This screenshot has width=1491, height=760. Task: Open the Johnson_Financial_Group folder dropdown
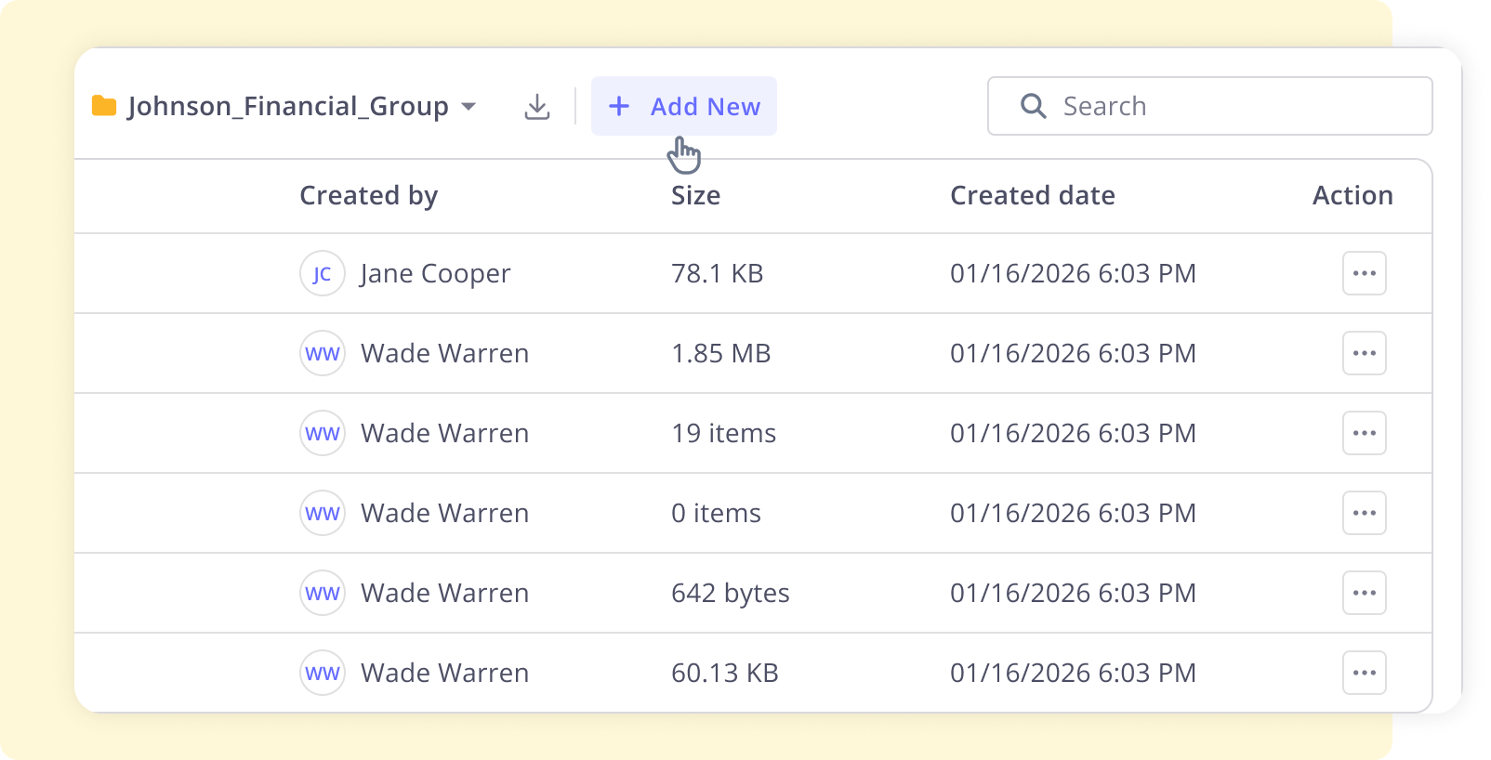coord(469,107)
